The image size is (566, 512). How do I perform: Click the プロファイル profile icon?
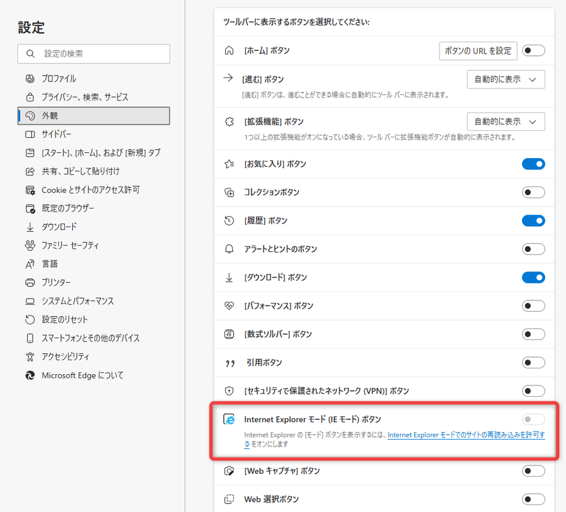tap(30, 79)
